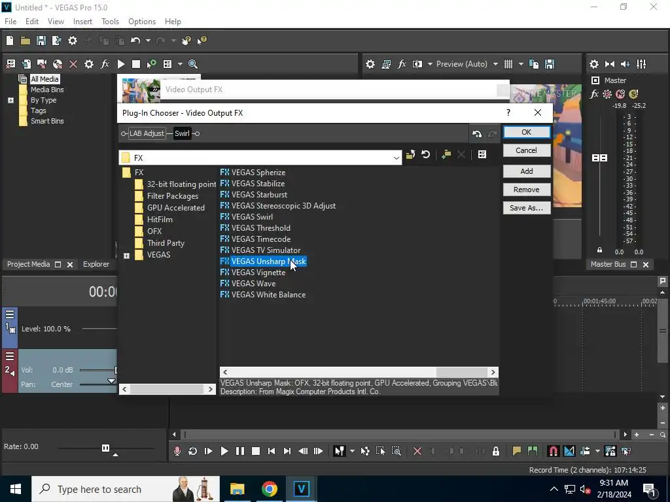Toggle Loop Playback in transport bar
The height and width of the screenshot is (502, 670).
(x=193, y=451)
